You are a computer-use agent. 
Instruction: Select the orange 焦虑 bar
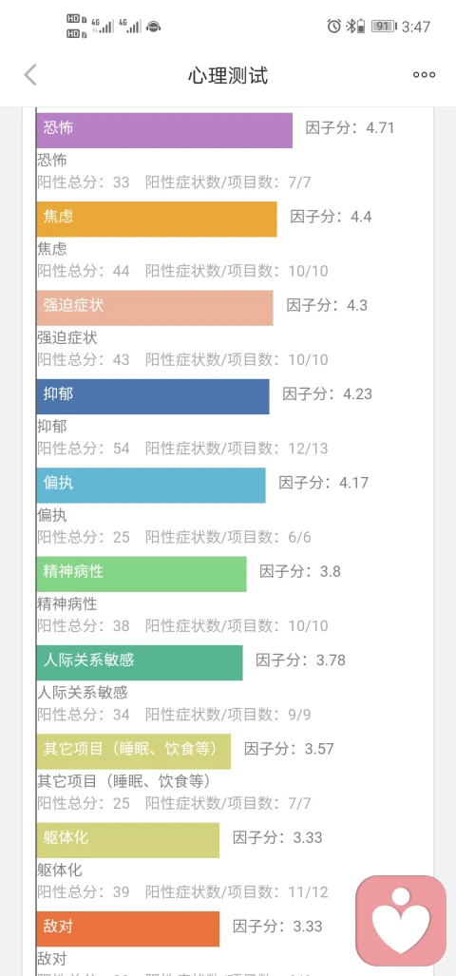tap(156, 220)
